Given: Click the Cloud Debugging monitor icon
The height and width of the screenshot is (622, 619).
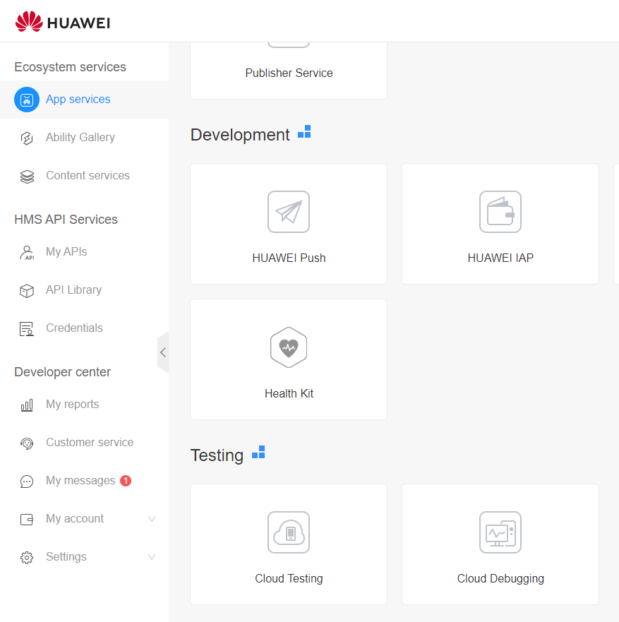Looking at the screenshot, I should (x=500, y=532).
